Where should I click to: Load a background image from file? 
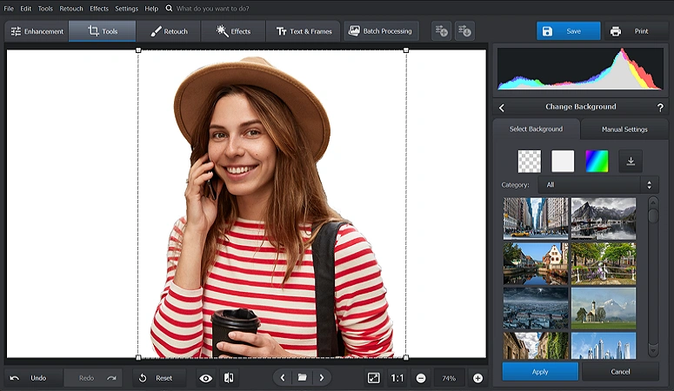pyautogui.click(x=631, y=161)
